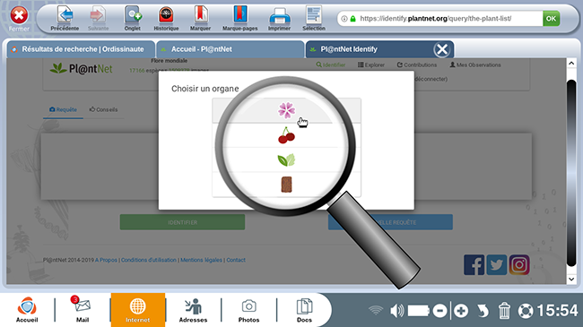The width and height of the screenshot is (583, 327).
Task: Click the plantnet.org address field
Action: [x=439, y=19]
